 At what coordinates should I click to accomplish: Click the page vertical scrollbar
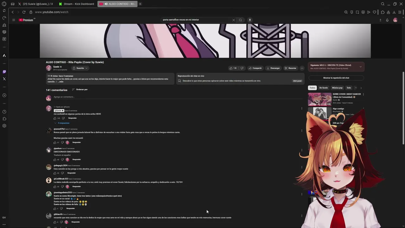coord(403,108)
